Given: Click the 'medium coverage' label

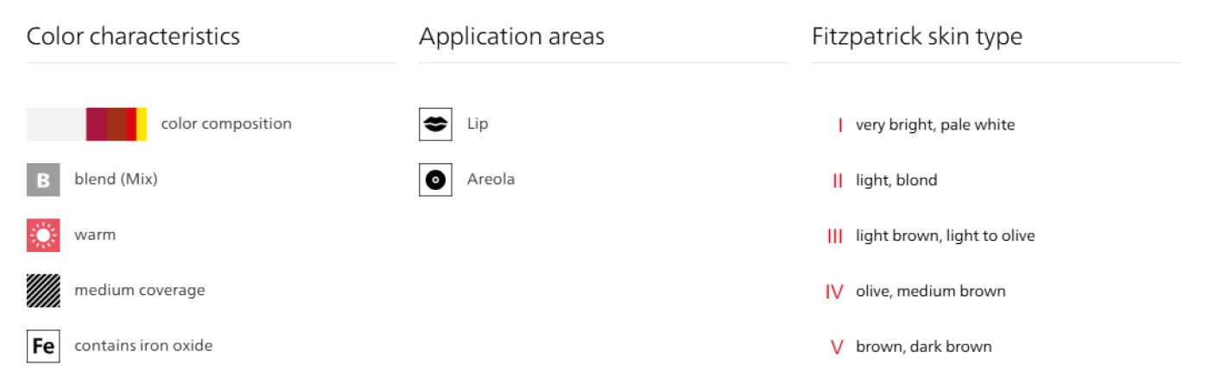Looking at the screenshot, I should 140,291.
